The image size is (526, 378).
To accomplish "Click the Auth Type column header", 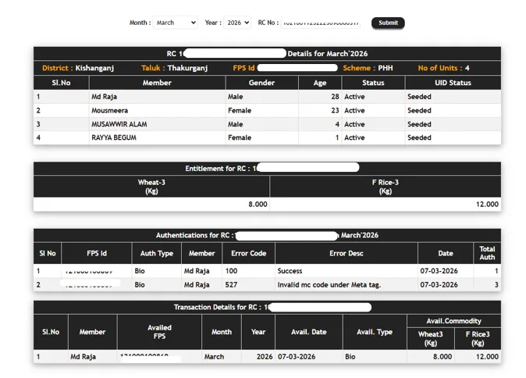I will point(156,253).
